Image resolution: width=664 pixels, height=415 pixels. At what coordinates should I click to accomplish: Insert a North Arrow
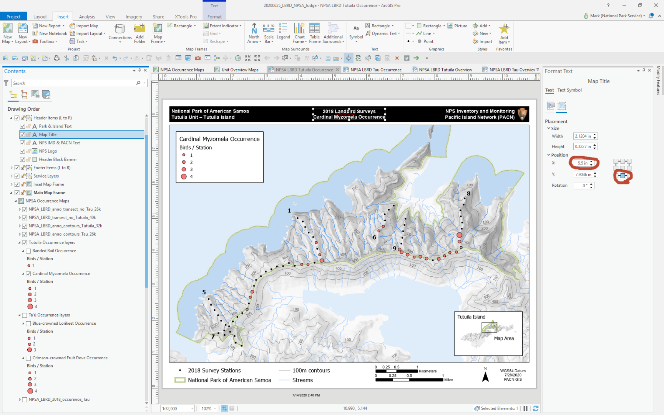254,33
